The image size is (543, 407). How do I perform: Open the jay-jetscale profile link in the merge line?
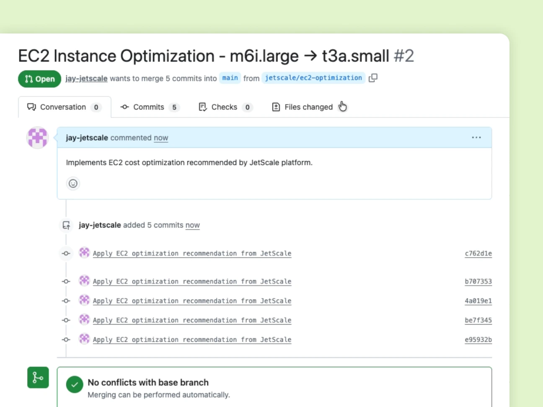pos(86,78)
